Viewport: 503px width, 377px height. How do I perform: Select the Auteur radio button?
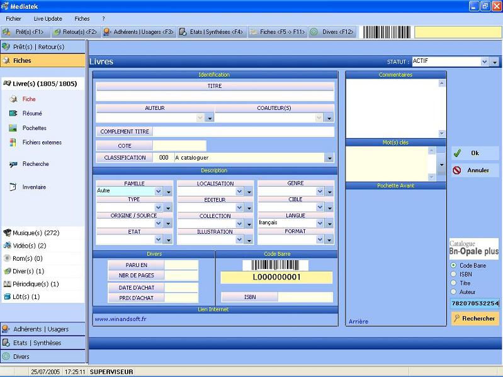453,292
